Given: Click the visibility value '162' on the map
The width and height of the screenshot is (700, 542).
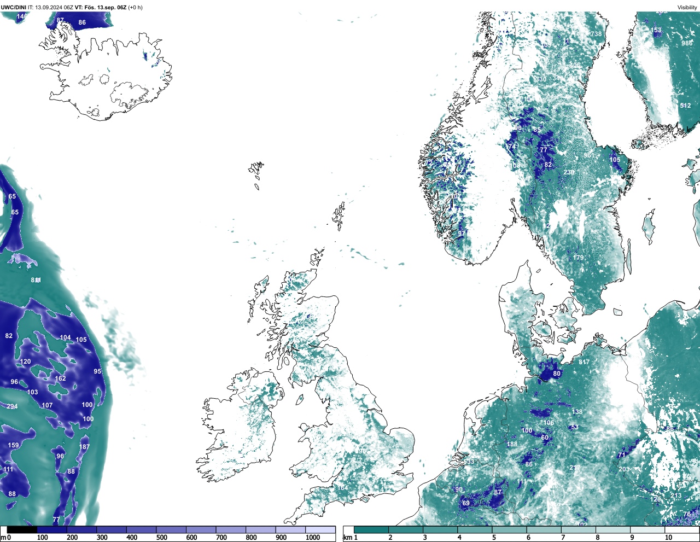Looking at the screenshot, I should pyautogui.click(x=60, y=378).
